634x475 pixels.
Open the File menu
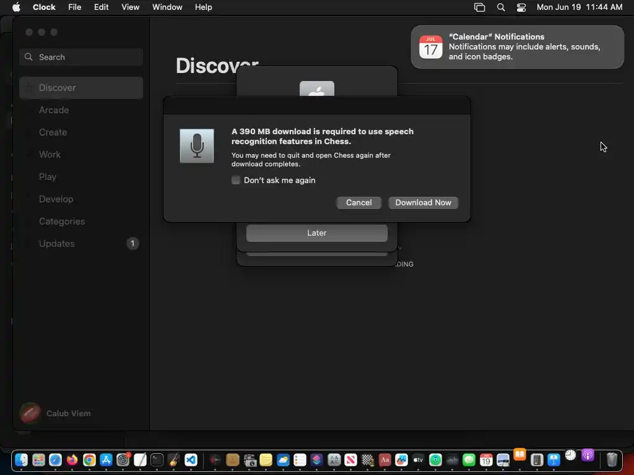click(x=75, y=7)
